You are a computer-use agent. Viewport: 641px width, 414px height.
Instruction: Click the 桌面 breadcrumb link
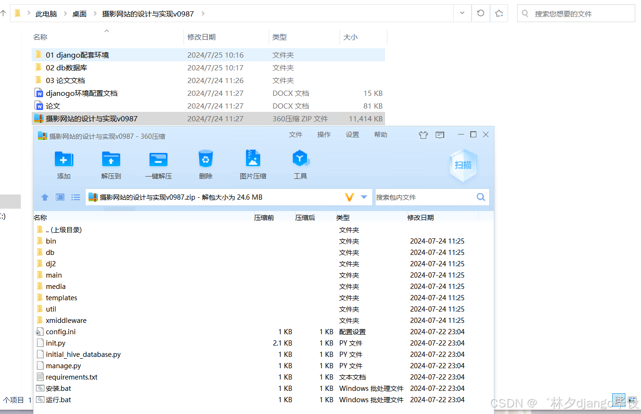pyautogui.click(x=79, y=14)
